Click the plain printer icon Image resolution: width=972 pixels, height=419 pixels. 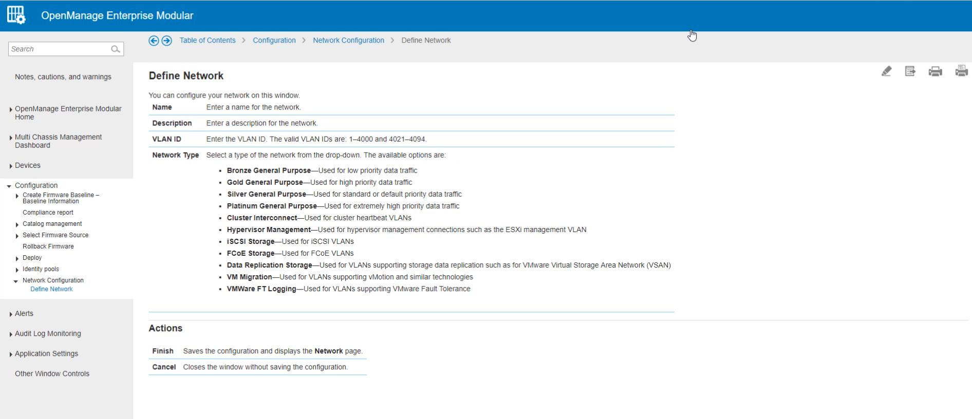tap(935, 71)
